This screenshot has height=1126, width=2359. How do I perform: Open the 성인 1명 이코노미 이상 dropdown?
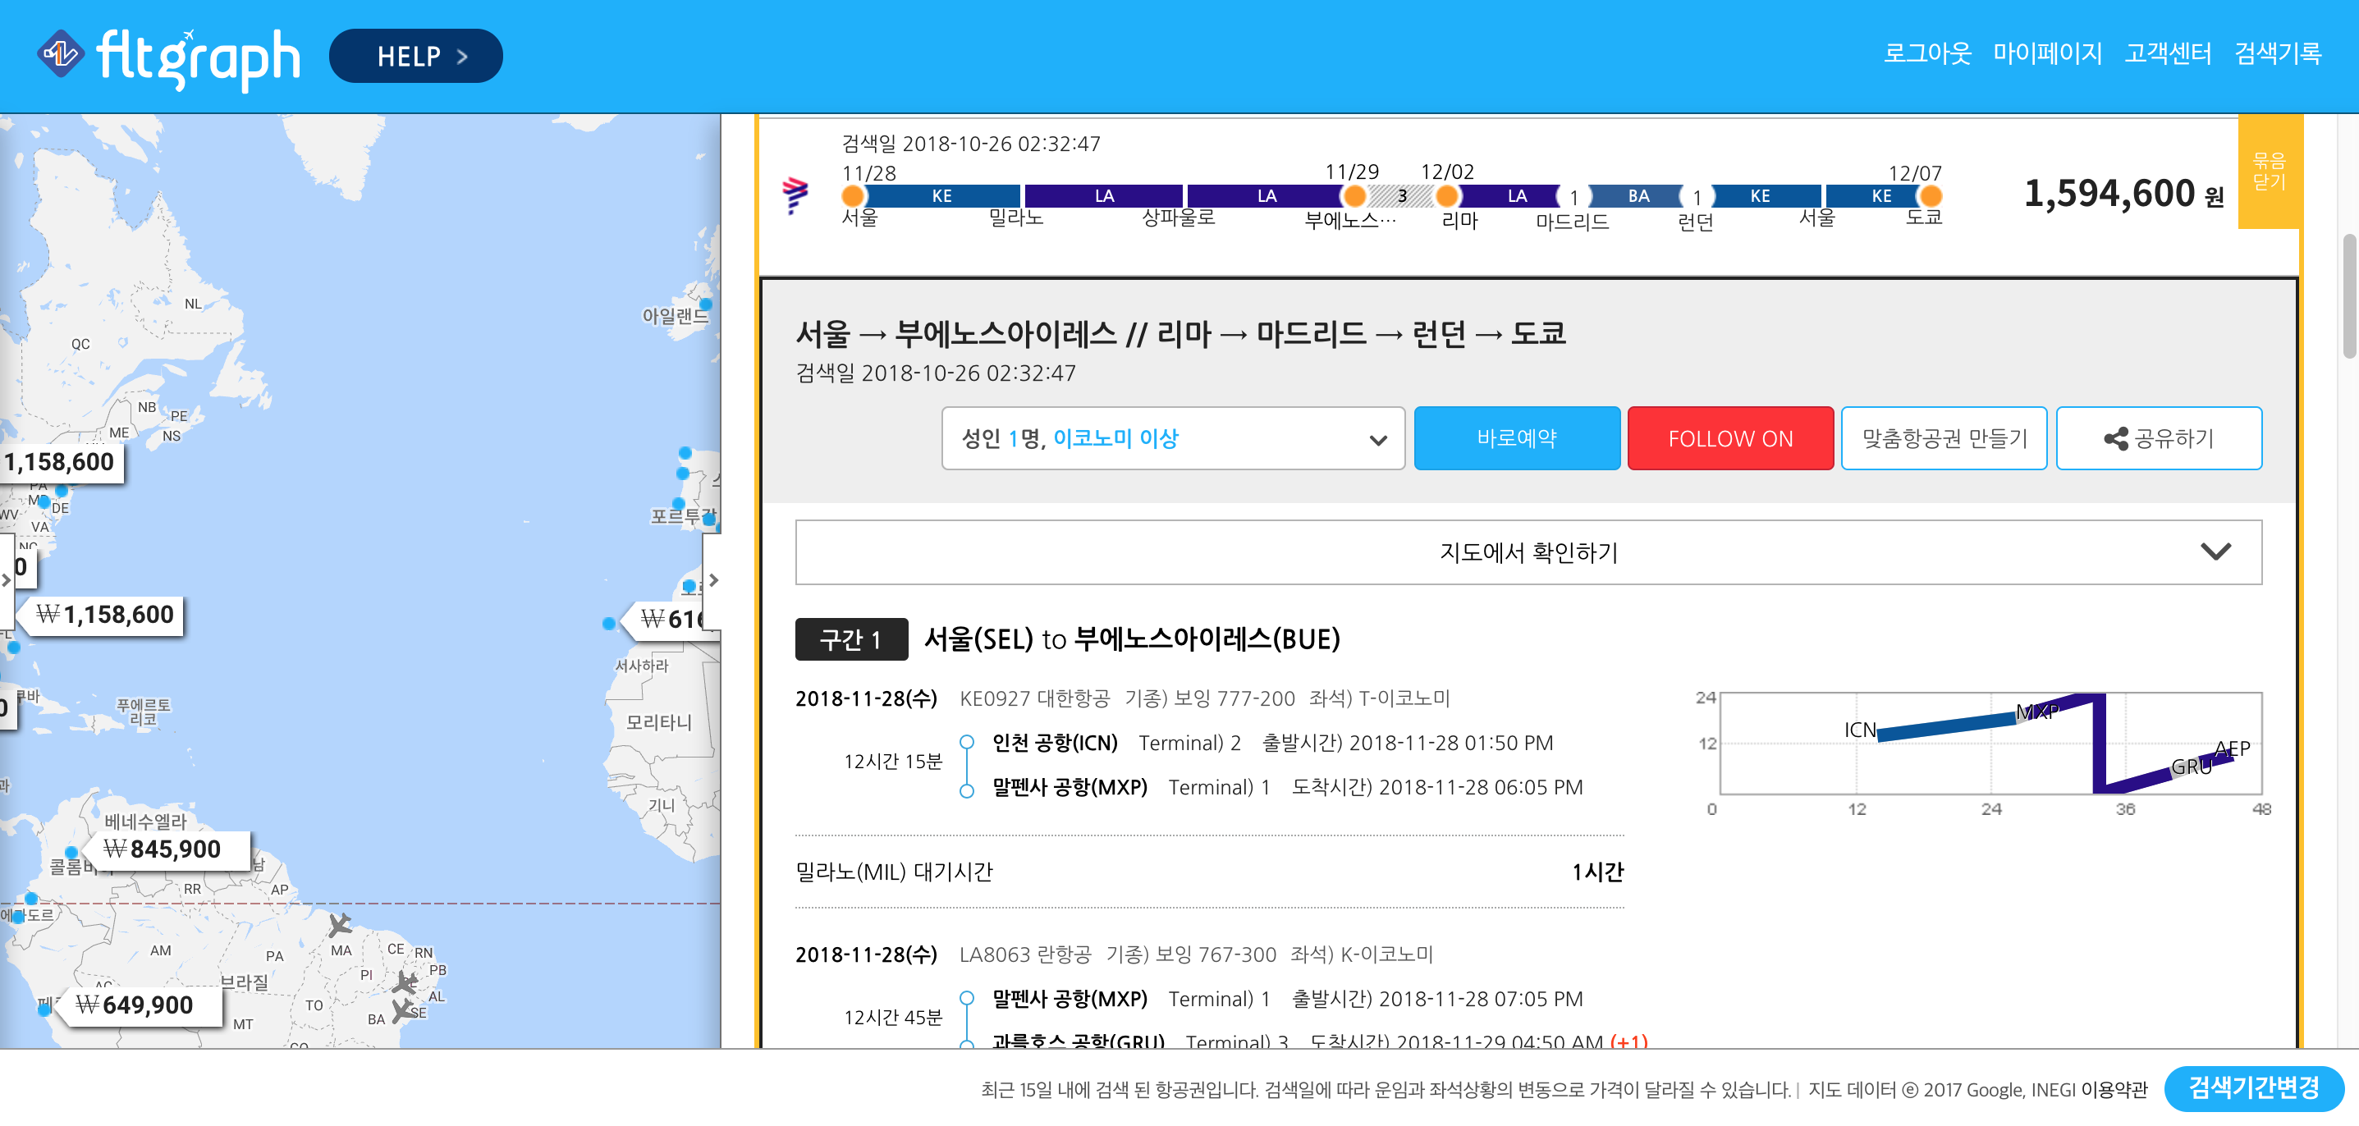(x=1172, y=438)
